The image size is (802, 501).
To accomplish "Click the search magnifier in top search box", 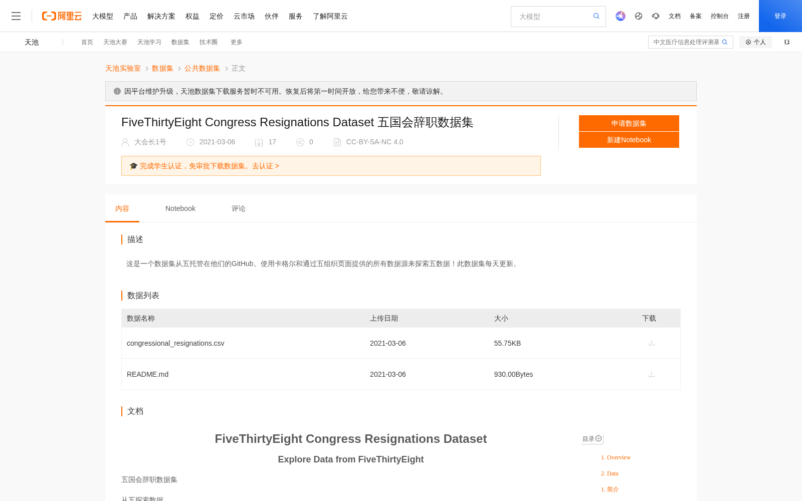I will click(x=596, y=16).
